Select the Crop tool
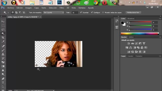Screen dimensions: 162x91 (x=3, y=38)
